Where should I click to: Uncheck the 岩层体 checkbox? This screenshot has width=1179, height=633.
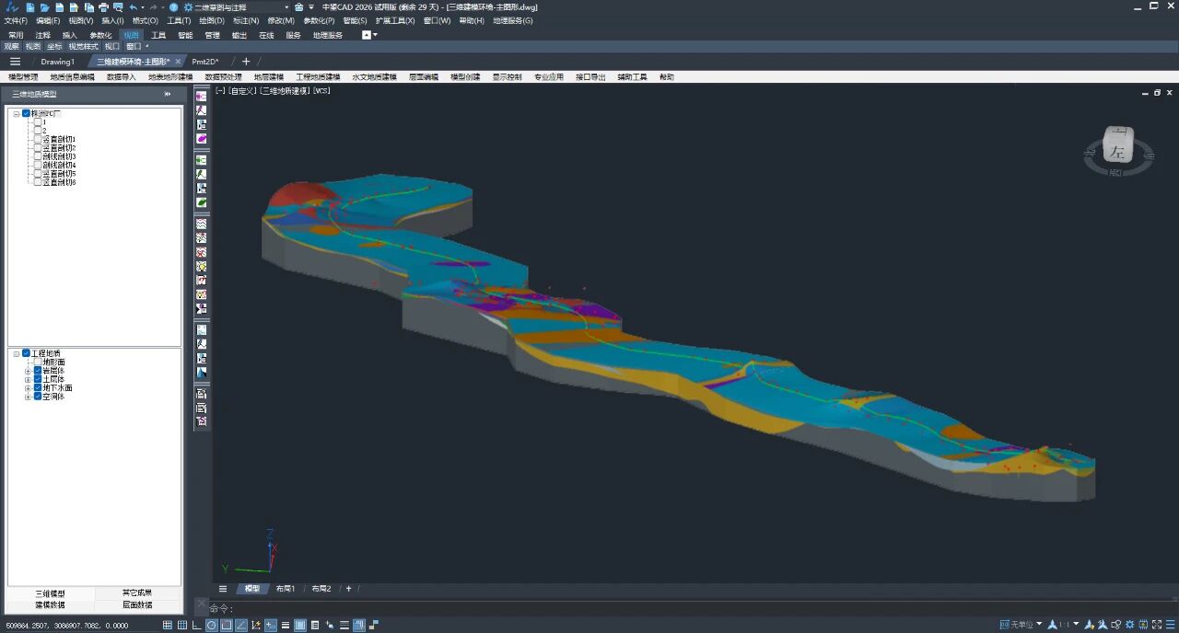point(38,371)
